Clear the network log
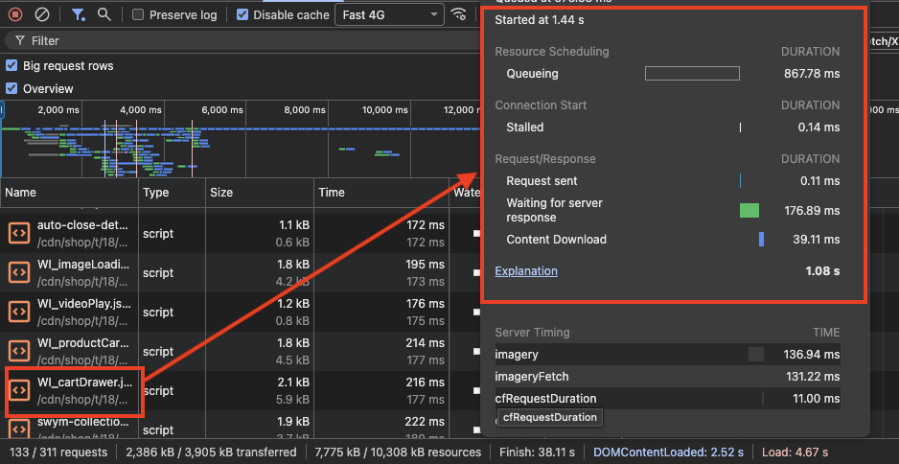899x464 pixels. pyautogui.click(x=42, y=14)
